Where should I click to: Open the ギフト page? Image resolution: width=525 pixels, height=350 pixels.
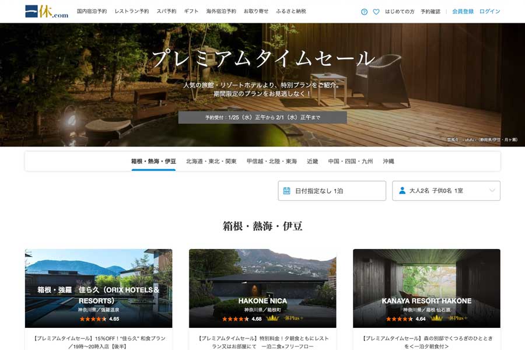(x=191, y=11)
